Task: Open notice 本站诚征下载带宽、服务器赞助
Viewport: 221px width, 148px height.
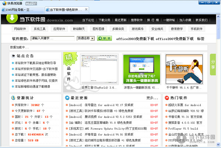Action: 35,75
